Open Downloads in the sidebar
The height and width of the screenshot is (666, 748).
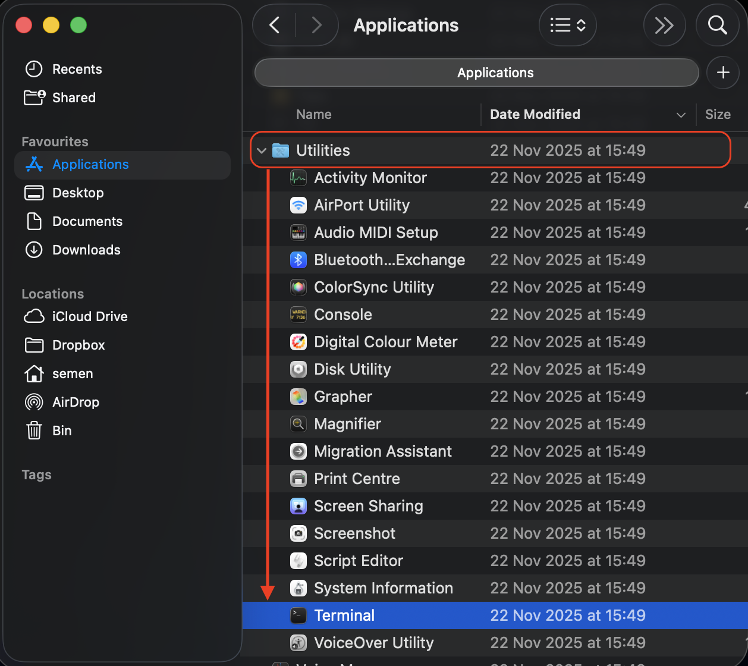tap(122, 250)
